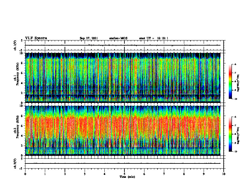Image resolution: width=252 pixels, height=195 pixels.
Task: Click time axis tick label "1"
Action: [x=45, y=174]
